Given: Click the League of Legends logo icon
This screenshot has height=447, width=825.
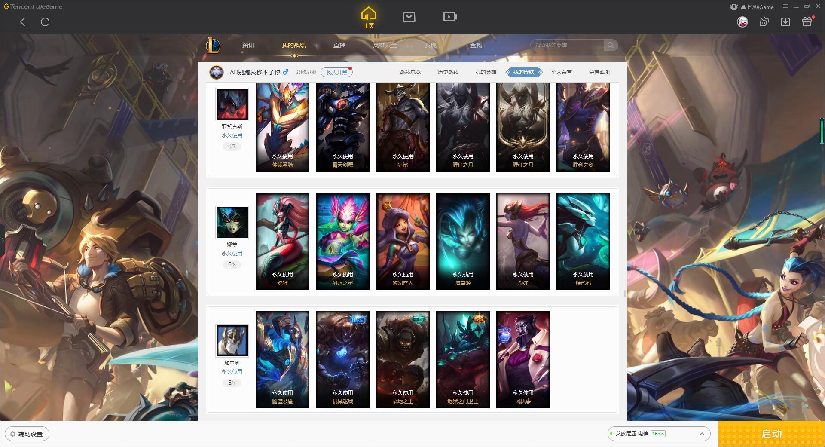Looking at the screenshot, I should (x=214, y=45).
